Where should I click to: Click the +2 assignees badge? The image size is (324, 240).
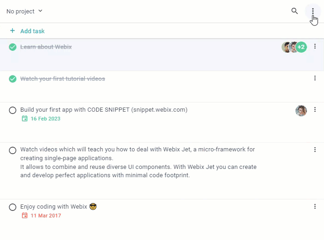301,47
